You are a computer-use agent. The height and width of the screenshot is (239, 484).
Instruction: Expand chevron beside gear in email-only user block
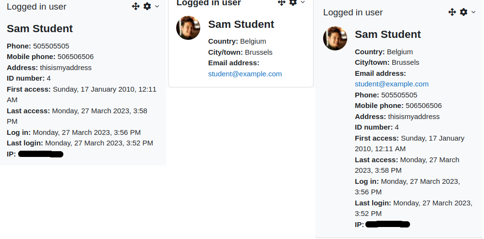tap(303, 2)
